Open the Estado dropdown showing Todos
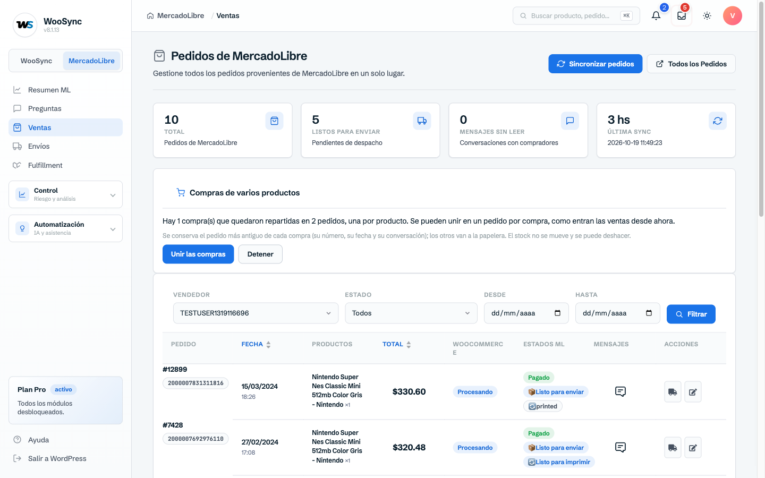The height and width of the screenshot is (478, 765). tap(411, 313)
